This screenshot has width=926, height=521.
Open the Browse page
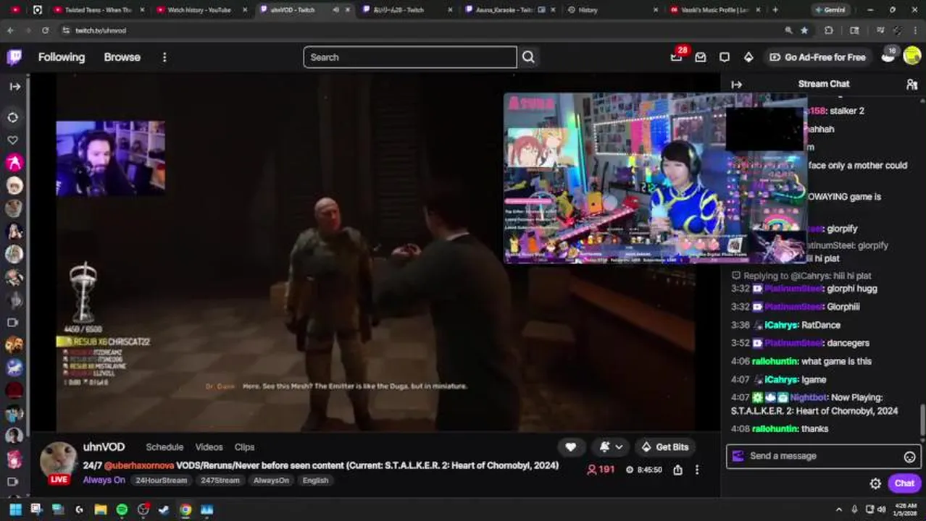click(x=122, y=57)
